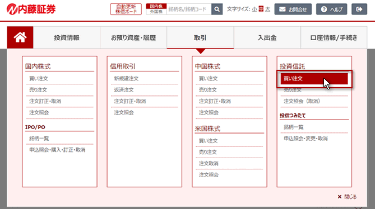Open 自動更新 株価ボード
This screenshot has width=375, height=209.
coord(126,9)
